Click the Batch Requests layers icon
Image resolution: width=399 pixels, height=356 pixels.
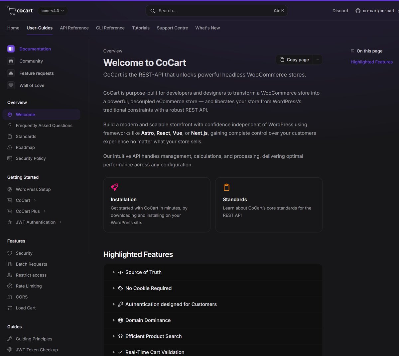10,264
